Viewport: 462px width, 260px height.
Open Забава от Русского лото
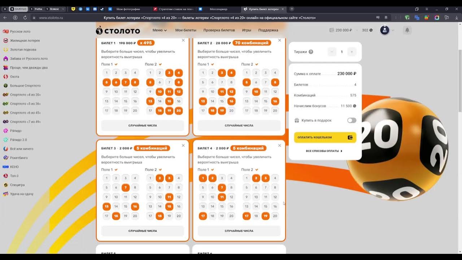25,58
